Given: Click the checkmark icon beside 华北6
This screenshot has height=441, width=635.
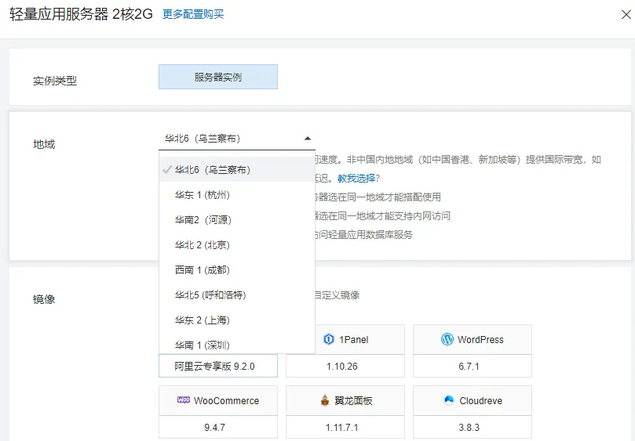Looking at the screenshot, I should tap(167, 170).
